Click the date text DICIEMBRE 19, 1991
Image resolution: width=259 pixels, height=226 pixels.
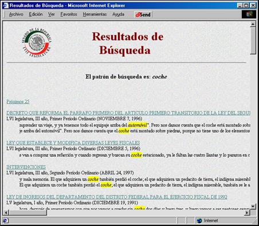coord(115,203)
